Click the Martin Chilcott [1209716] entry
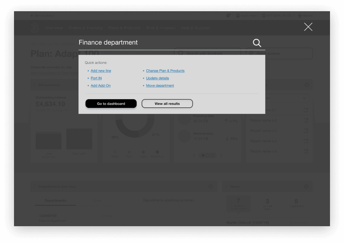Image resolution: width=344 pixels, height=243 pixels. tap(247, 223)
